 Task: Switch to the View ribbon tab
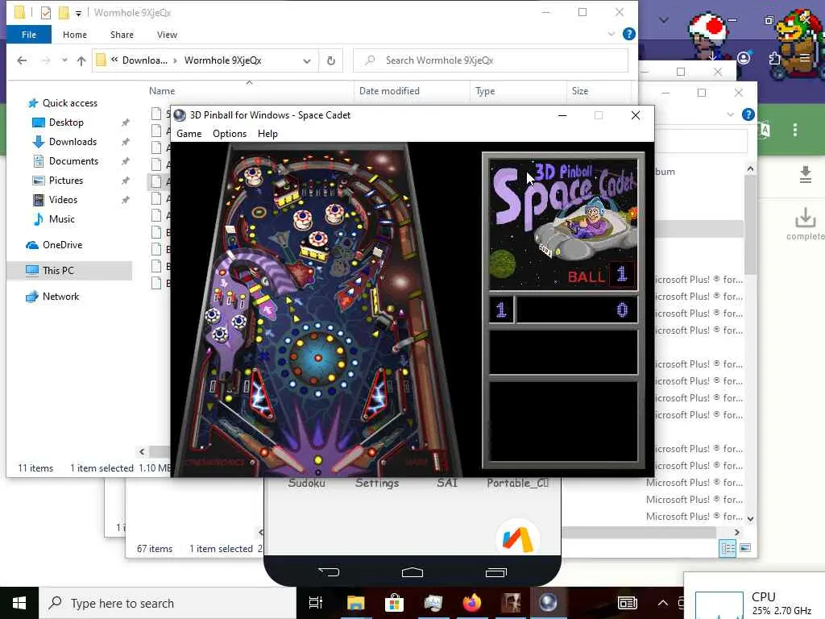[167, 35]
